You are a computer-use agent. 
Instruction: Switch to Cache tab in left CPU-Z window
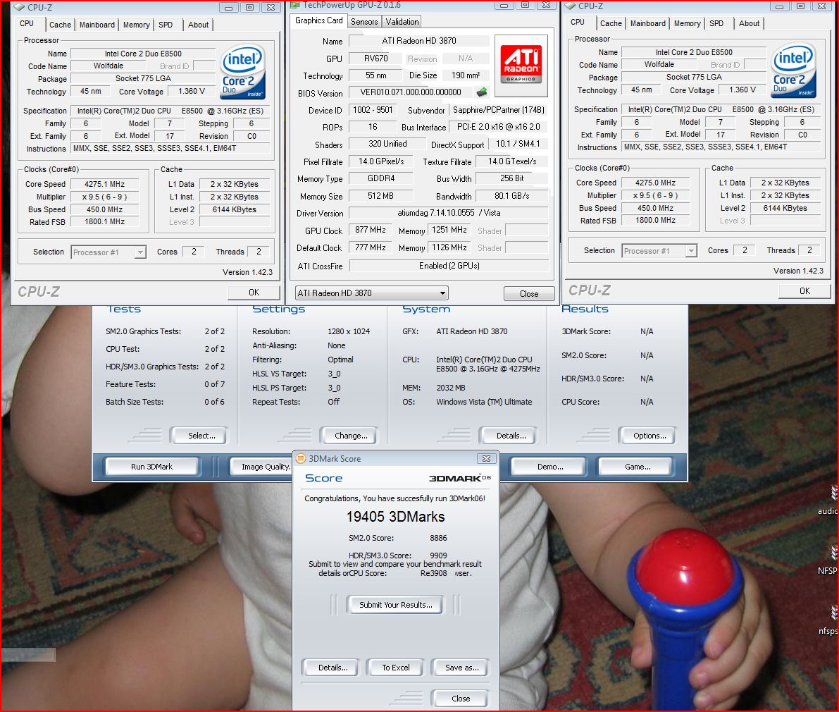pos(60,25)
